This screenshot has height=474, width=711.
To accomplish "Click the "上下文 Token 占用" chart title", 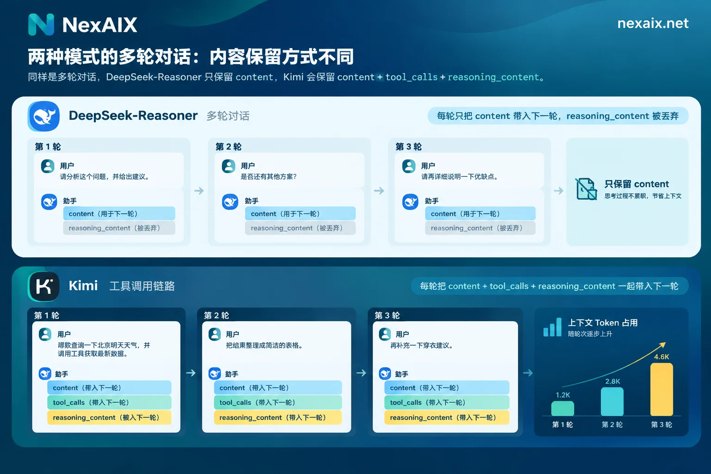I will click(603, 323).
